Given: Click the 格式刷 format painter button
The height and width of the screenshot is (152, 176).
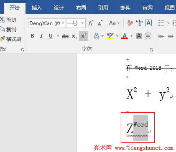Looking at the screenshot, I should pyautogui.click(x=10, y=39).
